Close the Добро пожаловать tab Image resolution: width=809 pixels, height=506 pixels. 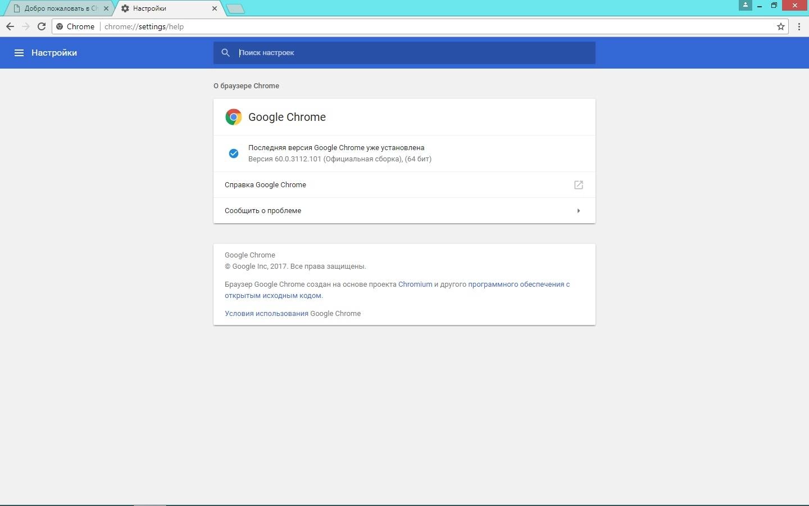point(106,8)
